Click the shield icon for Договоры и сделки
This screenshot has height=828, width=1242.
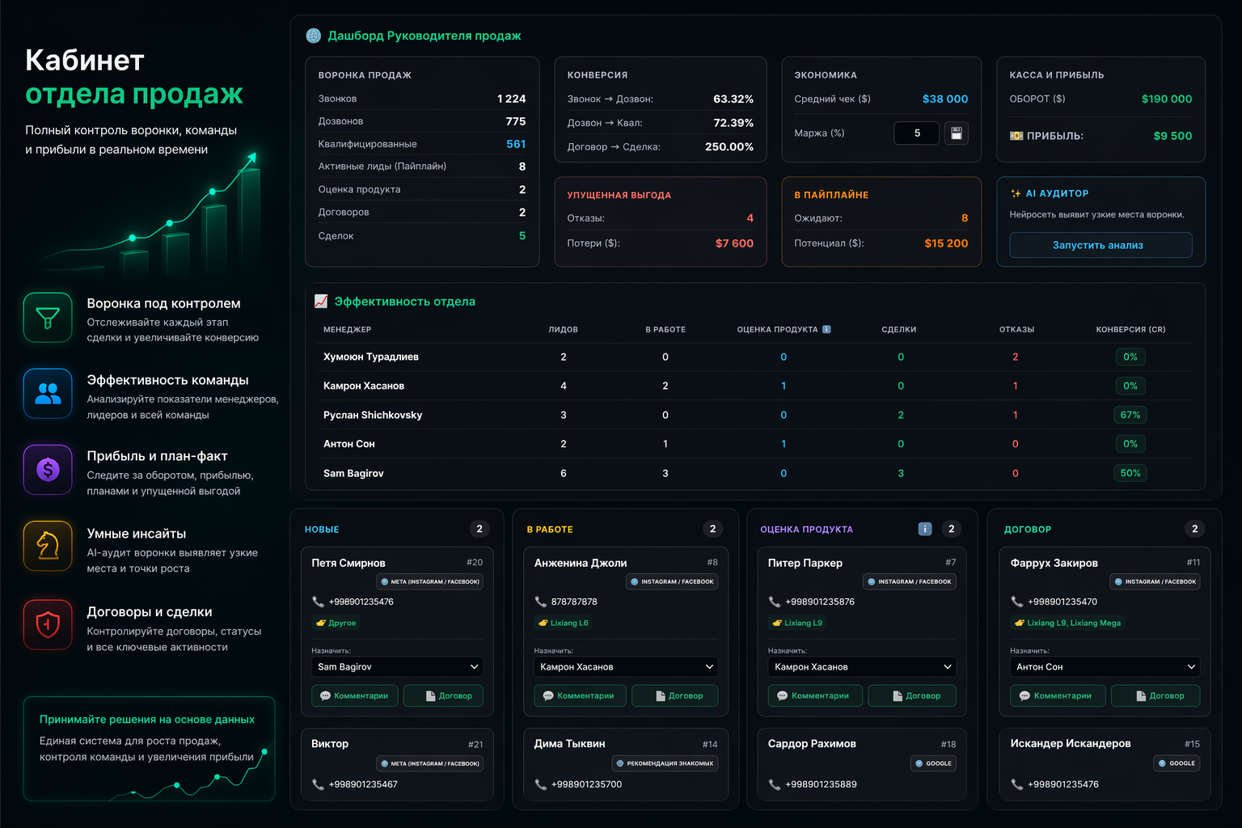click(48, 624)
